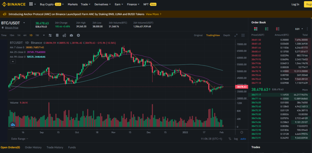Click View More on Anchor Protocol banner
The image size is (312, 153).
(x=154, y=14)
